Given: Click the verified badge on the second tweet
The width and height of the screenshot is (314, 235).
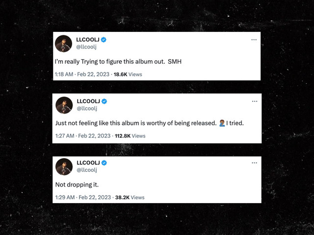Looking at the screenshot, I should tap(104, 101).
